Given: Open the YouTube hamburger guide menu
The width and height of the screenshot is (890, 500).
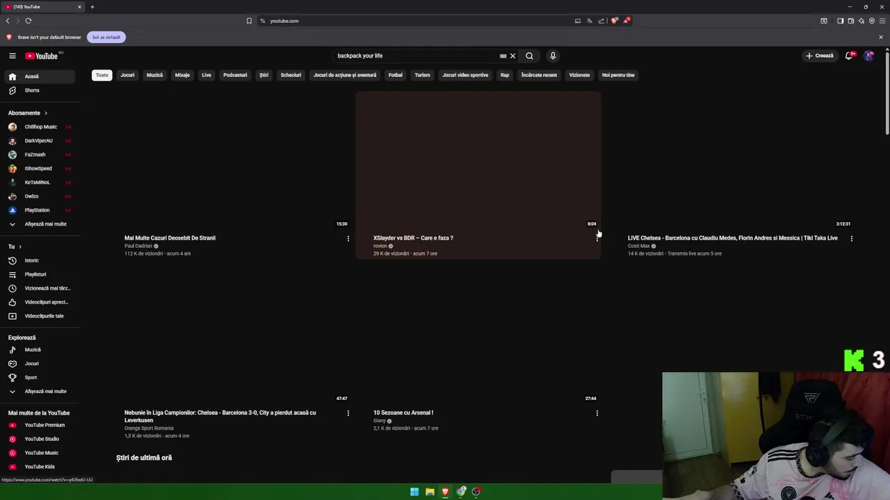Looking at the screenshot, I should (x=12, y=56).
